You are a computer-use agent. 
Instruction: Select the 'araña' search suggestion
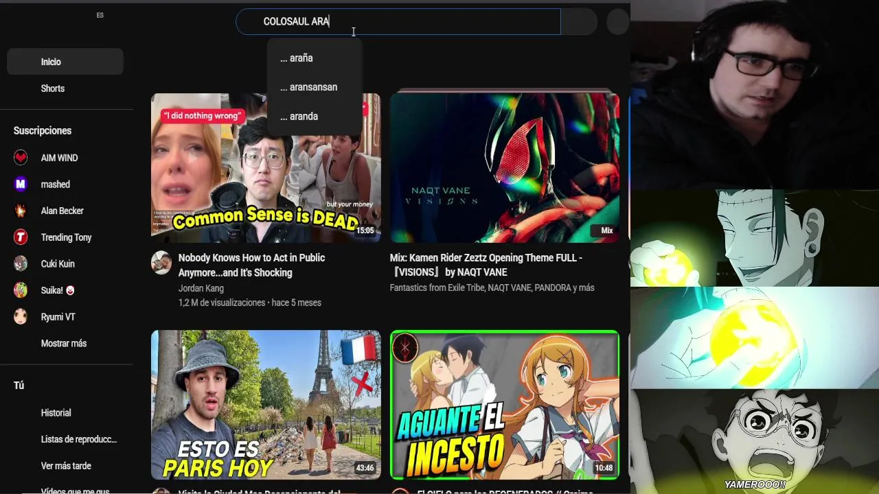tap(315, 58)
